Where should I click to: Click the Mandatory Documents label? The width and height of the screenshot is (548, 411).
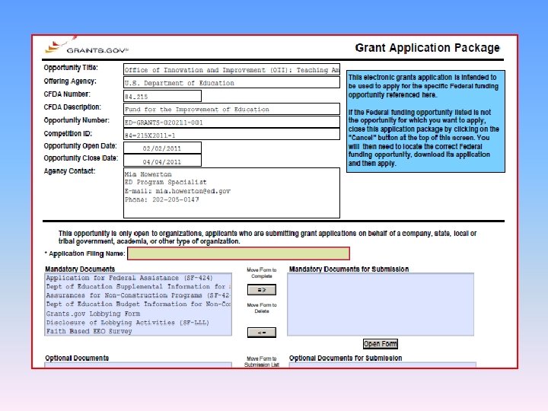(x=80, y=269)
